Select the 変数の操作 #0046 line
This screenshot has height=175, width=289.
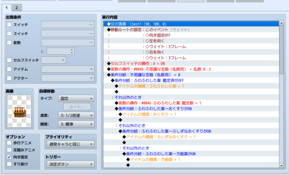tap(191, 103)
